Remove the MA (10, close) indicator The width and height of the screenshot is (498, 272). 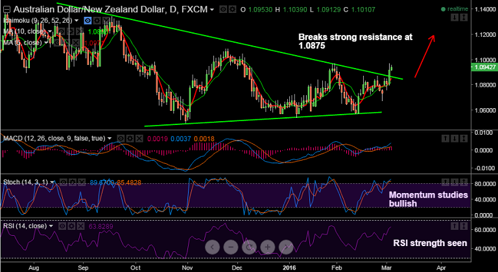tap(79, 32)
